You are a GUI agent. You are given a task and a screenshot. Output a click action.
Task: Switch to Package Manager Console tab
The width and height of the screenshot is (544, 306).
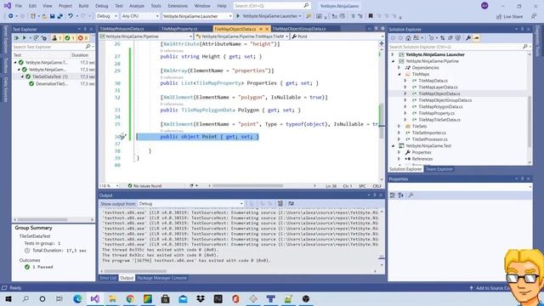(161, 278)
